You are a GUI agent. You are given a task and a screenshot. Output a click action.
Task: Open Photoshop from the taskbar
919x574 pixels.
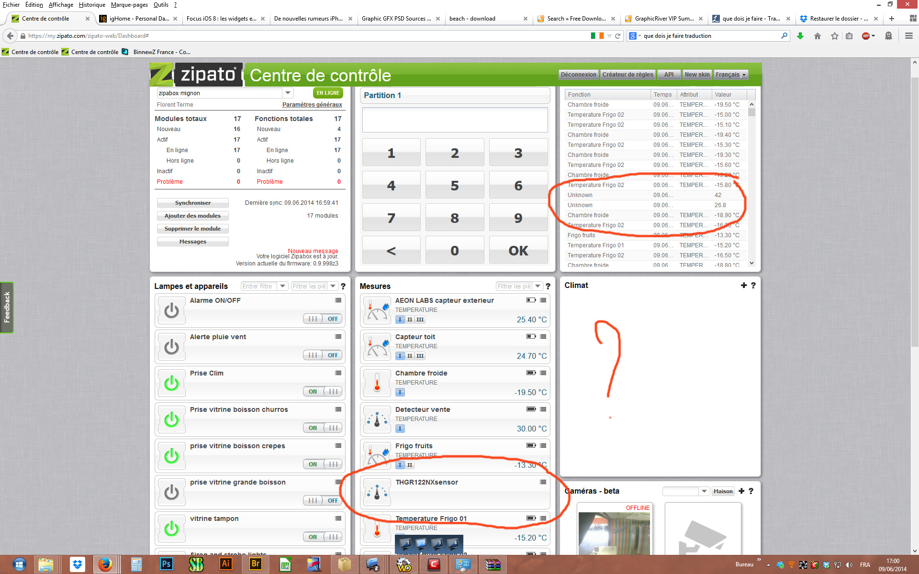click(x=166, y=564)
